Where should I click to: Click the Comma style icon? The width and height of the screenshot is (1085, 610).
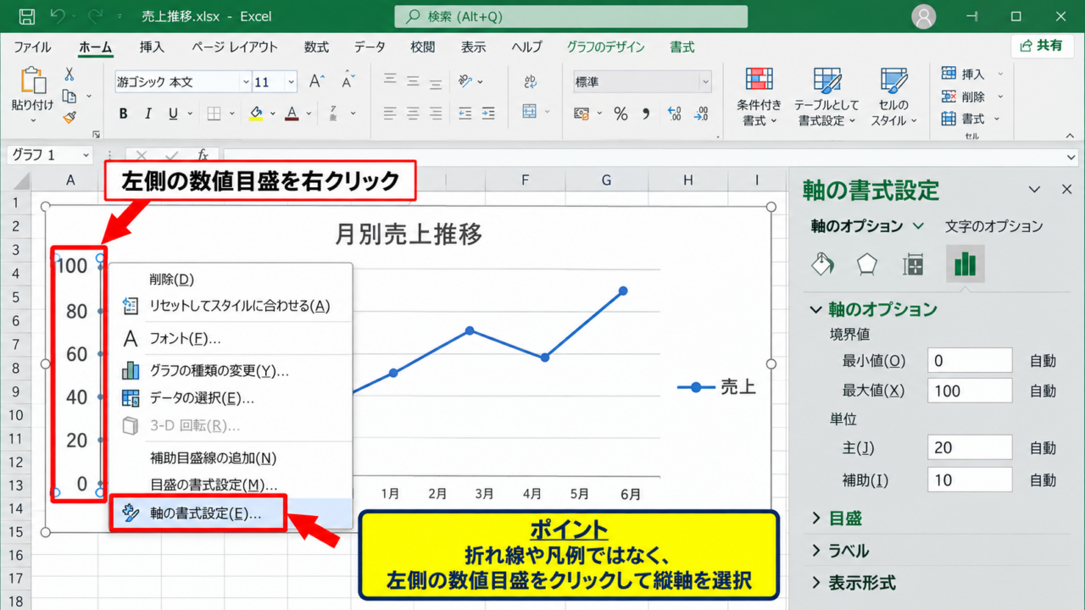646,113
